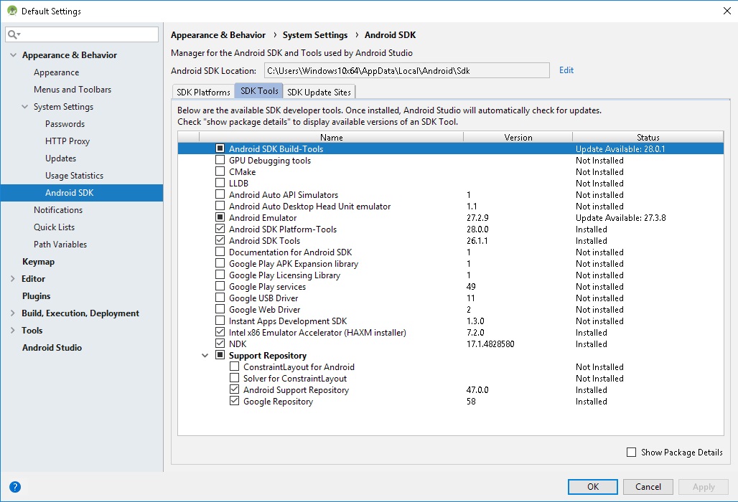
Task: Click version 17.1.4828580 cell
Action: (490, 344)
